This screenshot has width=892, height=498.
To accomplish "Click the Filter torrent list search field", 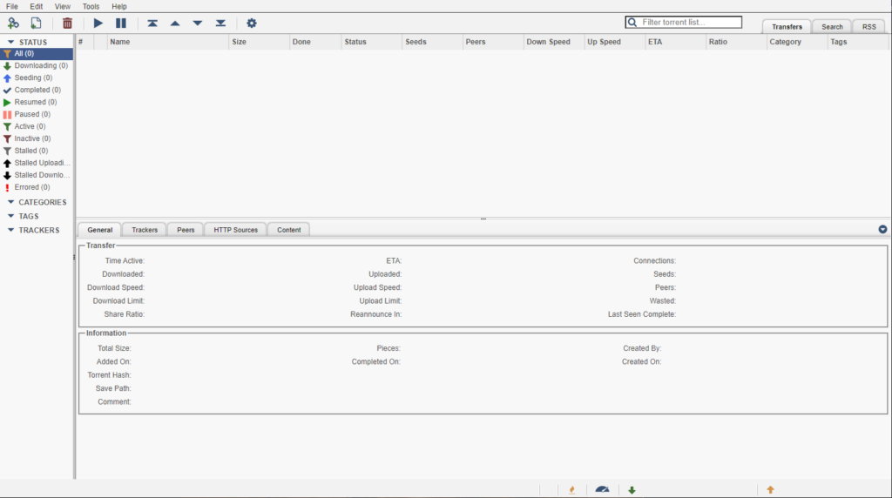I will 690,22.
